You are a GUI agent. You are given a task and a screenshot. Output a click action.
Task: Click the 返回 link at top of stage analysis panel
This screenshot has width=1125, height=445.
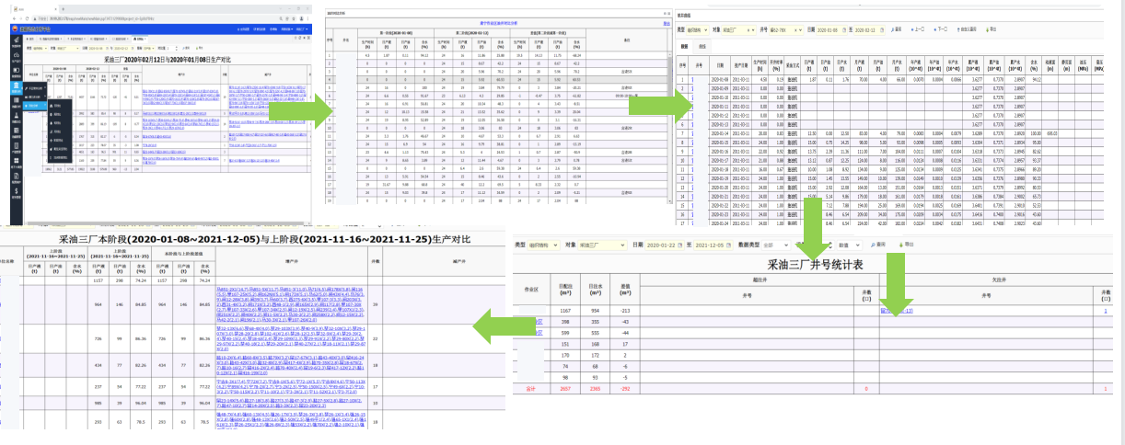click(x=667, y=22)
